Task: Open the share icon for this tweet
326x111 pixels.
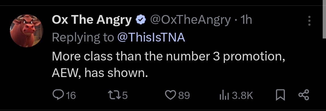Action: 304,95
